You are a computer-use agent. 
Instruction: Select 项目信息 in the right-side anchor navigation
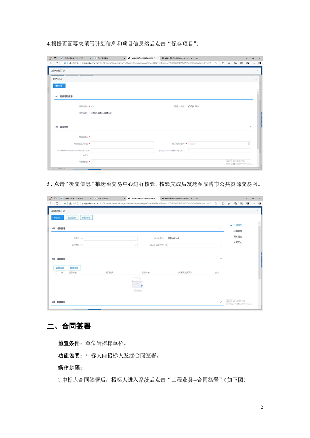pyautogui.click(x=238, y=231)
